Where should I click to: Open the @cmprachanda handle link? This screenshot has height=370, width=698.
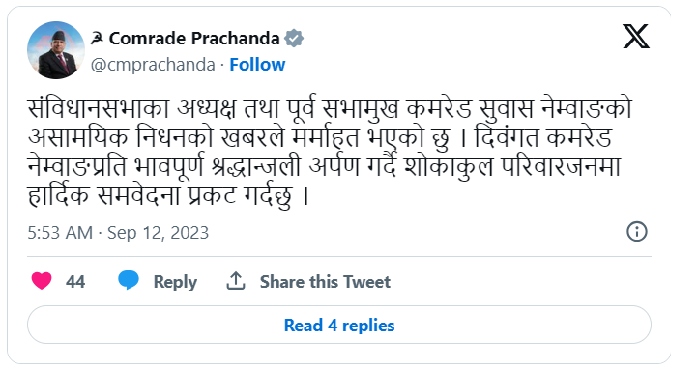tap(153, 65)
